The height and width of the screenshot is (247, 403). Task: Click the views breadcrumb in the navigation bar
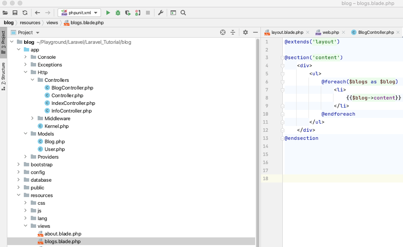click(52, 23)
